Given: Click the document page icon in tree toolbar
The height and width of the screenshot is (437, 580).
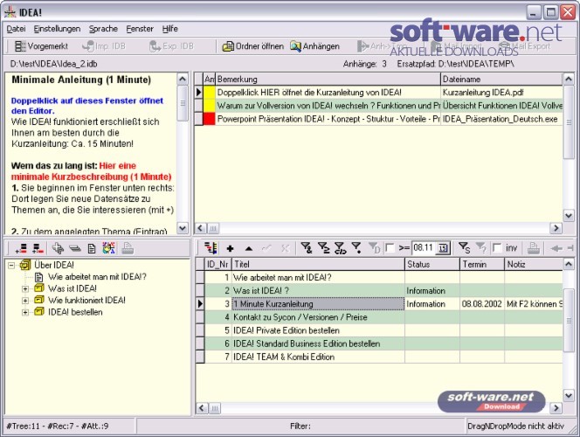Looking at the screenshot, I should pos(92,249).
